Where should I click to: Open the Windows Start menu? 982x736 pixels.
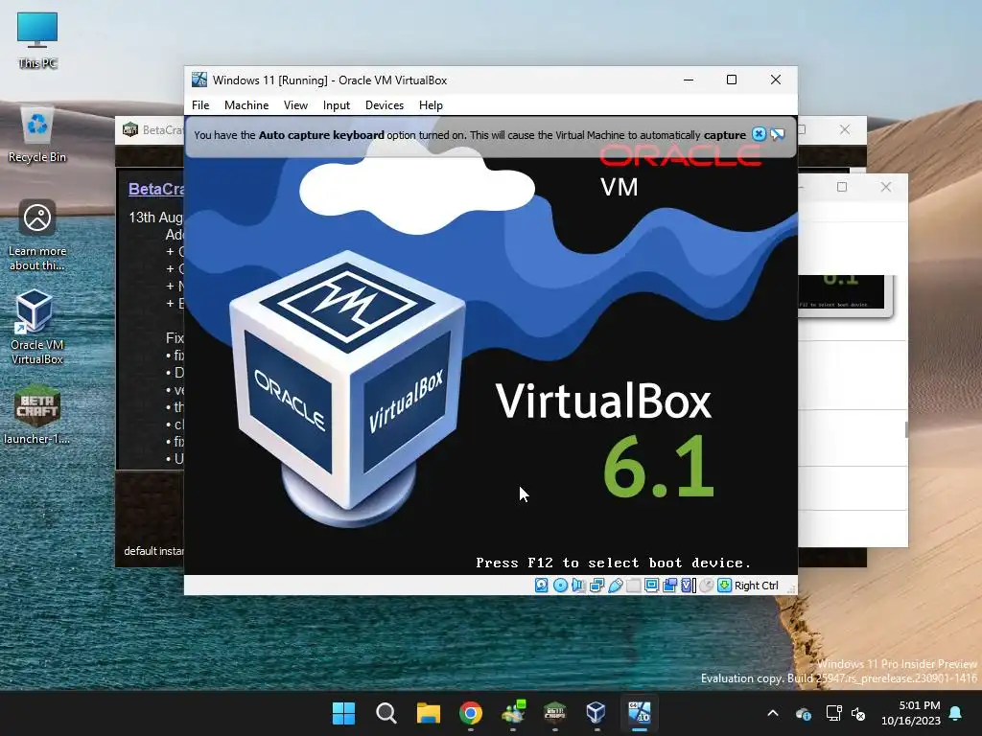[343, 713]
